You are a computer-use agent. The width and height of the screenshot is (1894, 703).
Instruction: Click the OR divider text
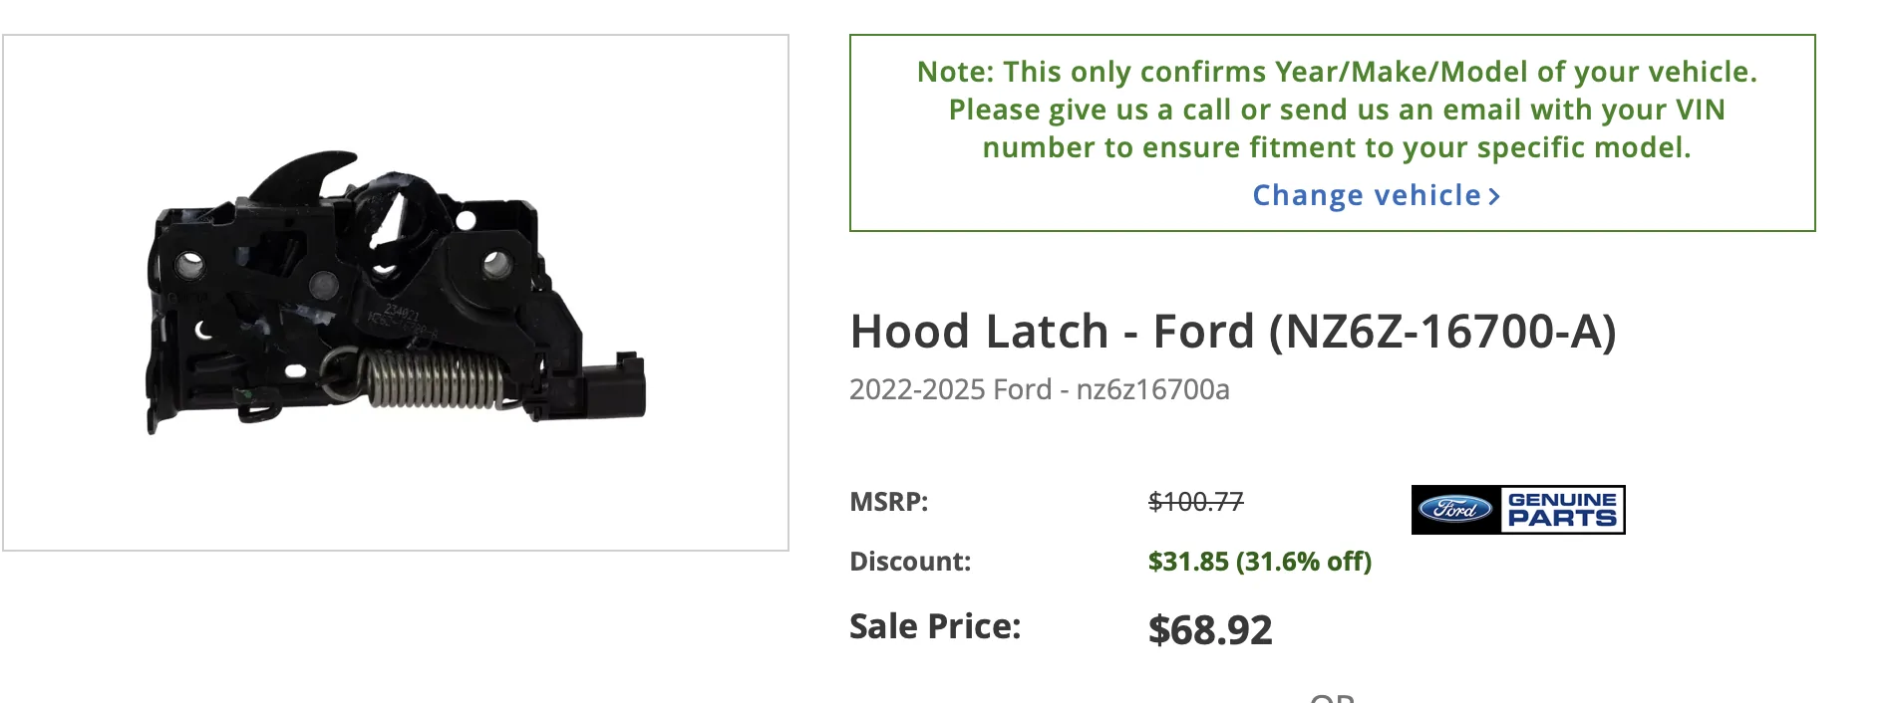coord(1333,697)
